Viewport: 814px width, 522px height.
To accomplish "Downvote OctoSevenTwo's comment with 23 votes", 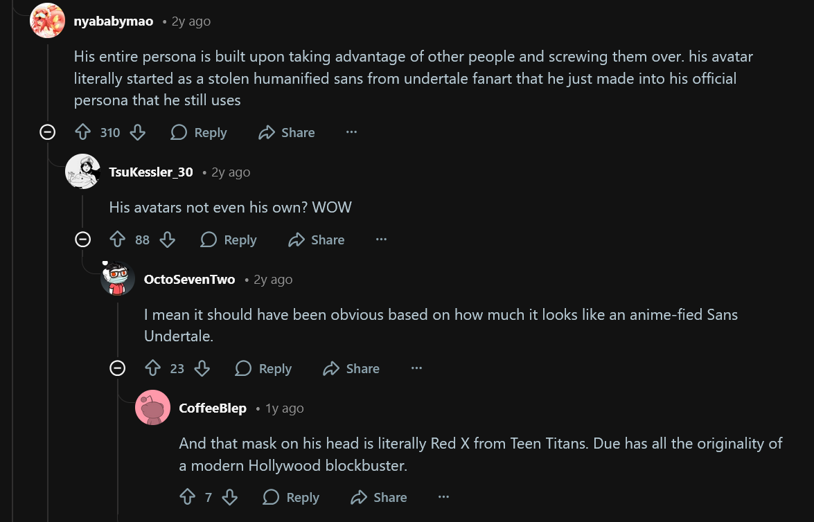I will [x=202, y=368].
